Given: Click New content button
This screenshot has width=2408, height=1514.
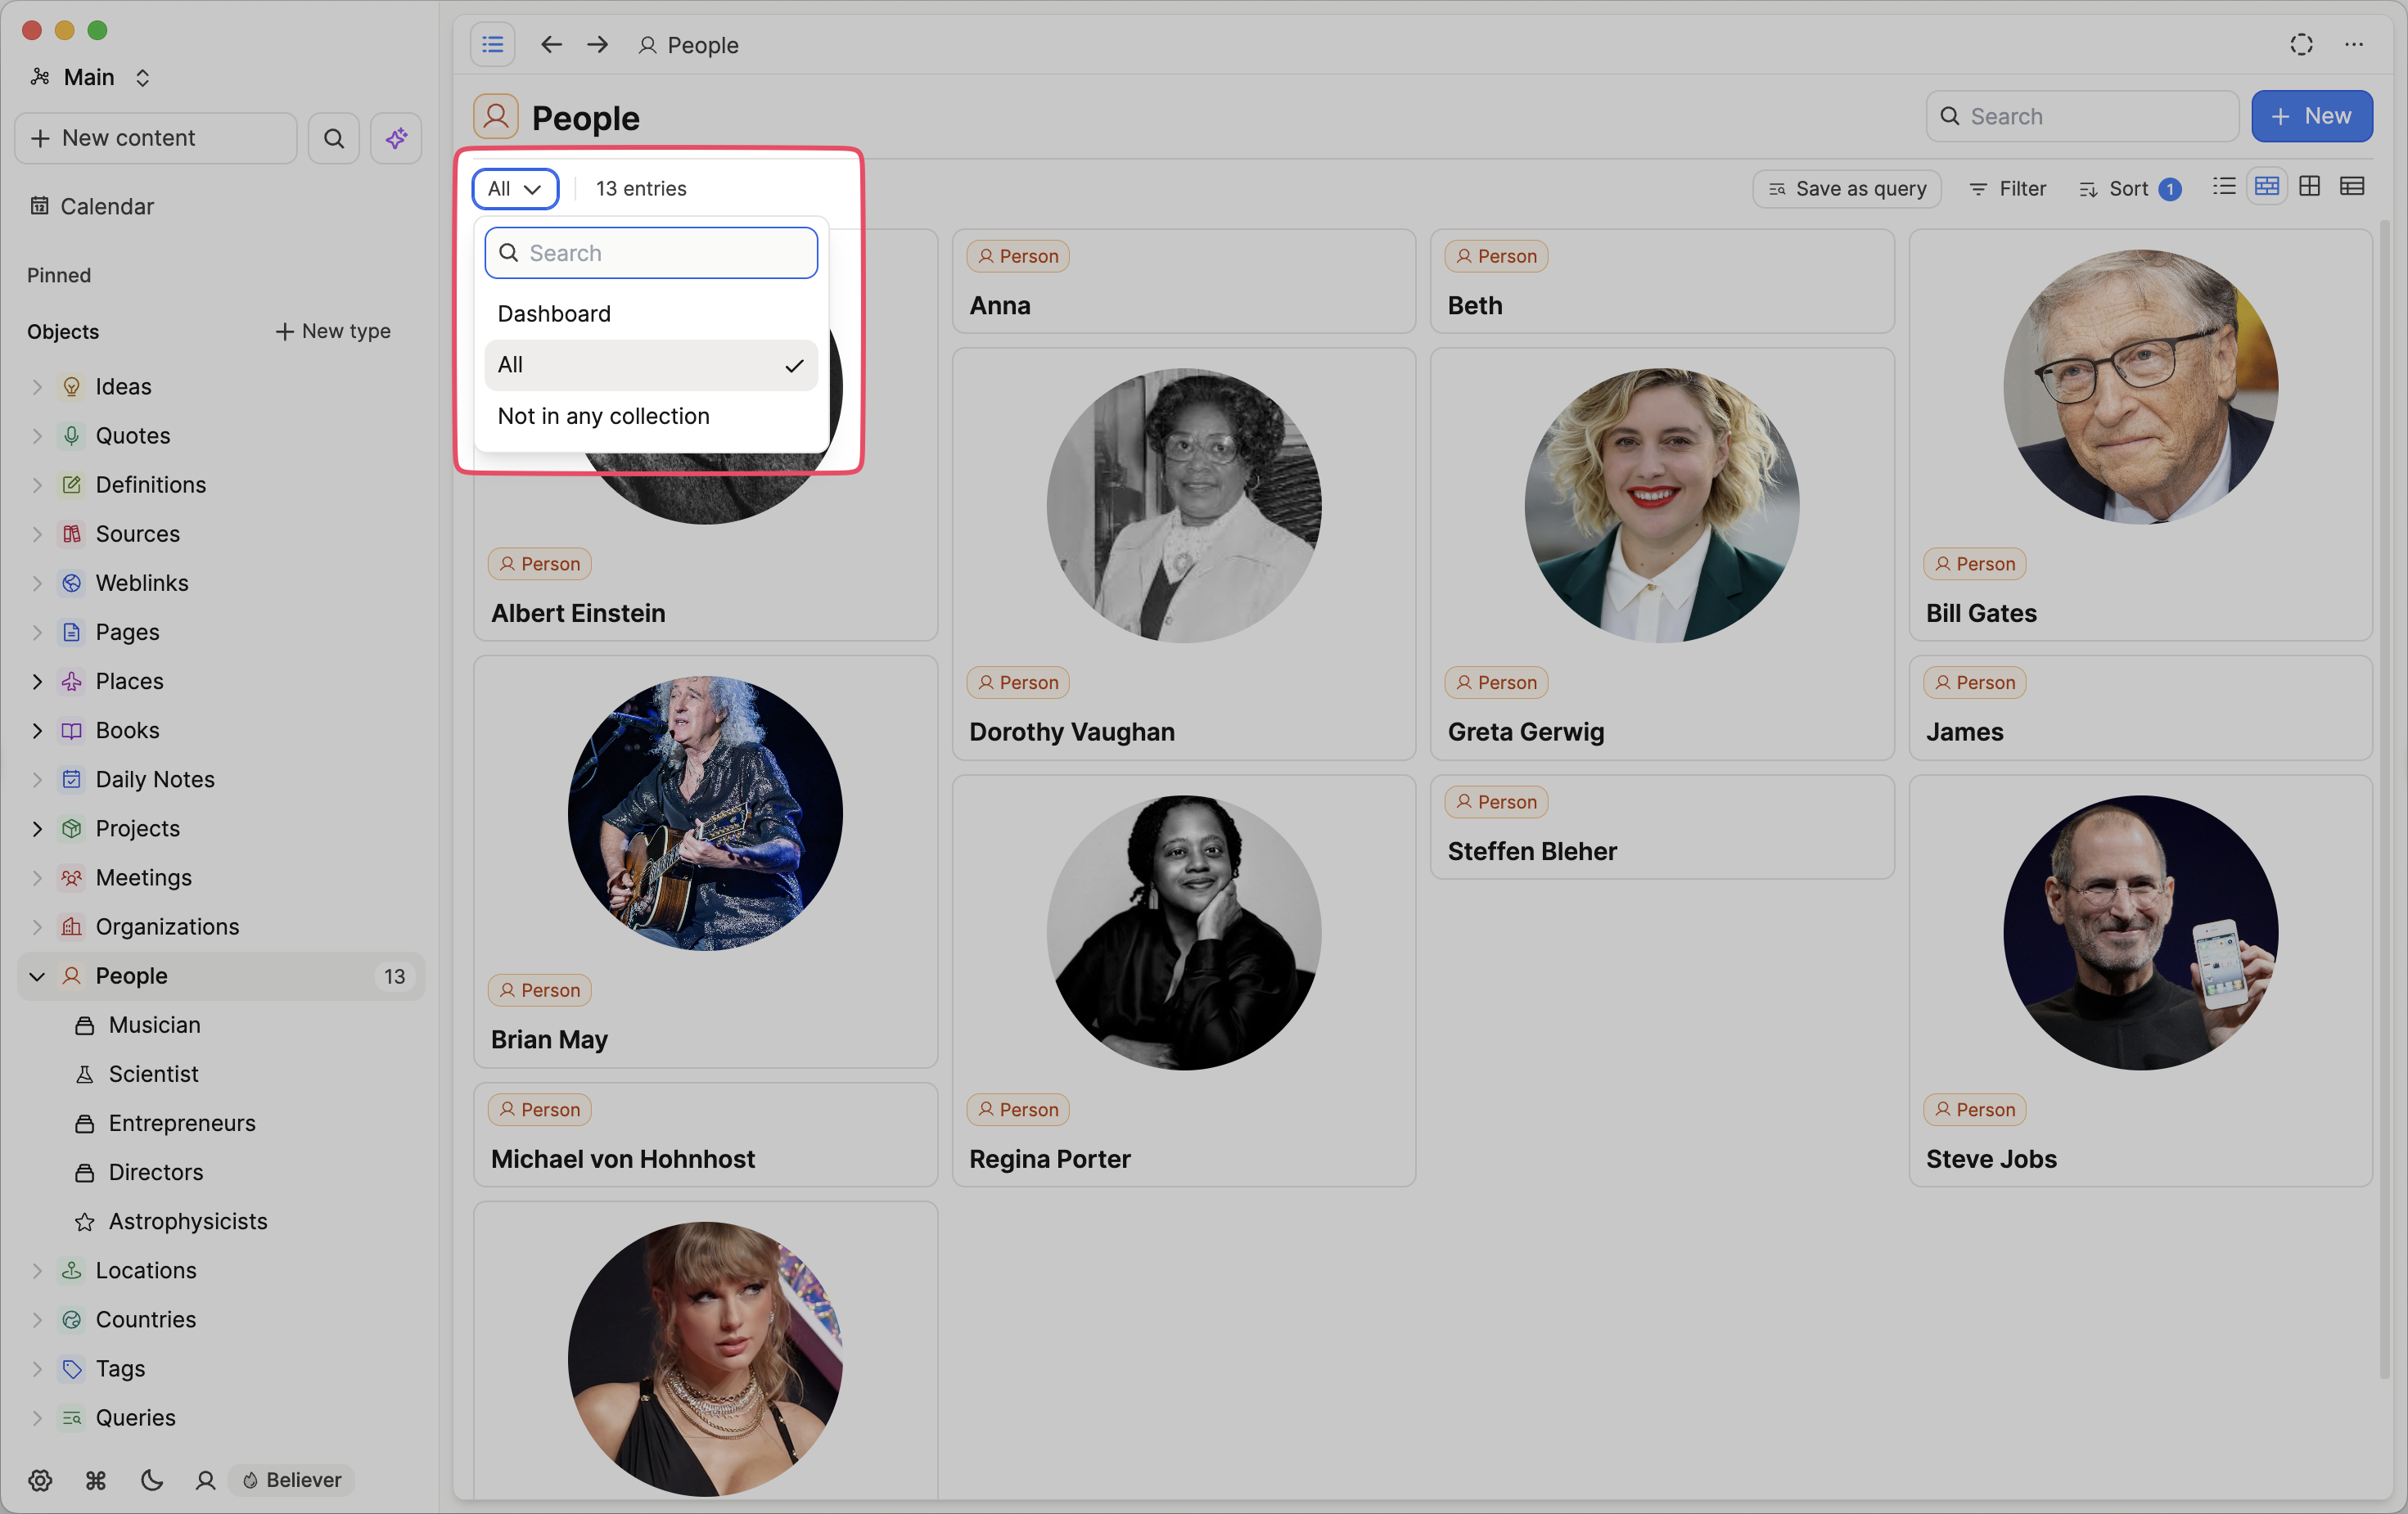Looking at the screenshot, I should (156, 138).
